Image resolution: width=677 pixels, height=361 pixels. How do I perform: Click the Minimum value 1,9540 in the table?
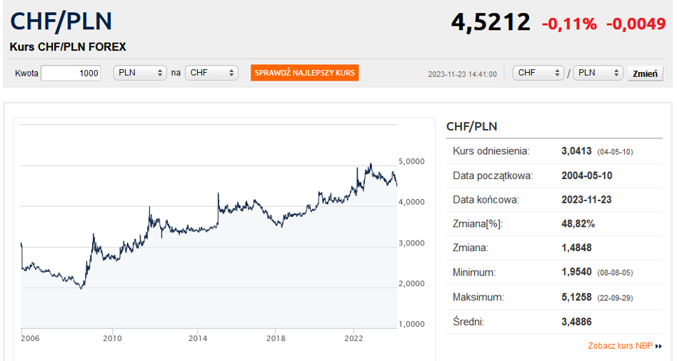(576, 273)
